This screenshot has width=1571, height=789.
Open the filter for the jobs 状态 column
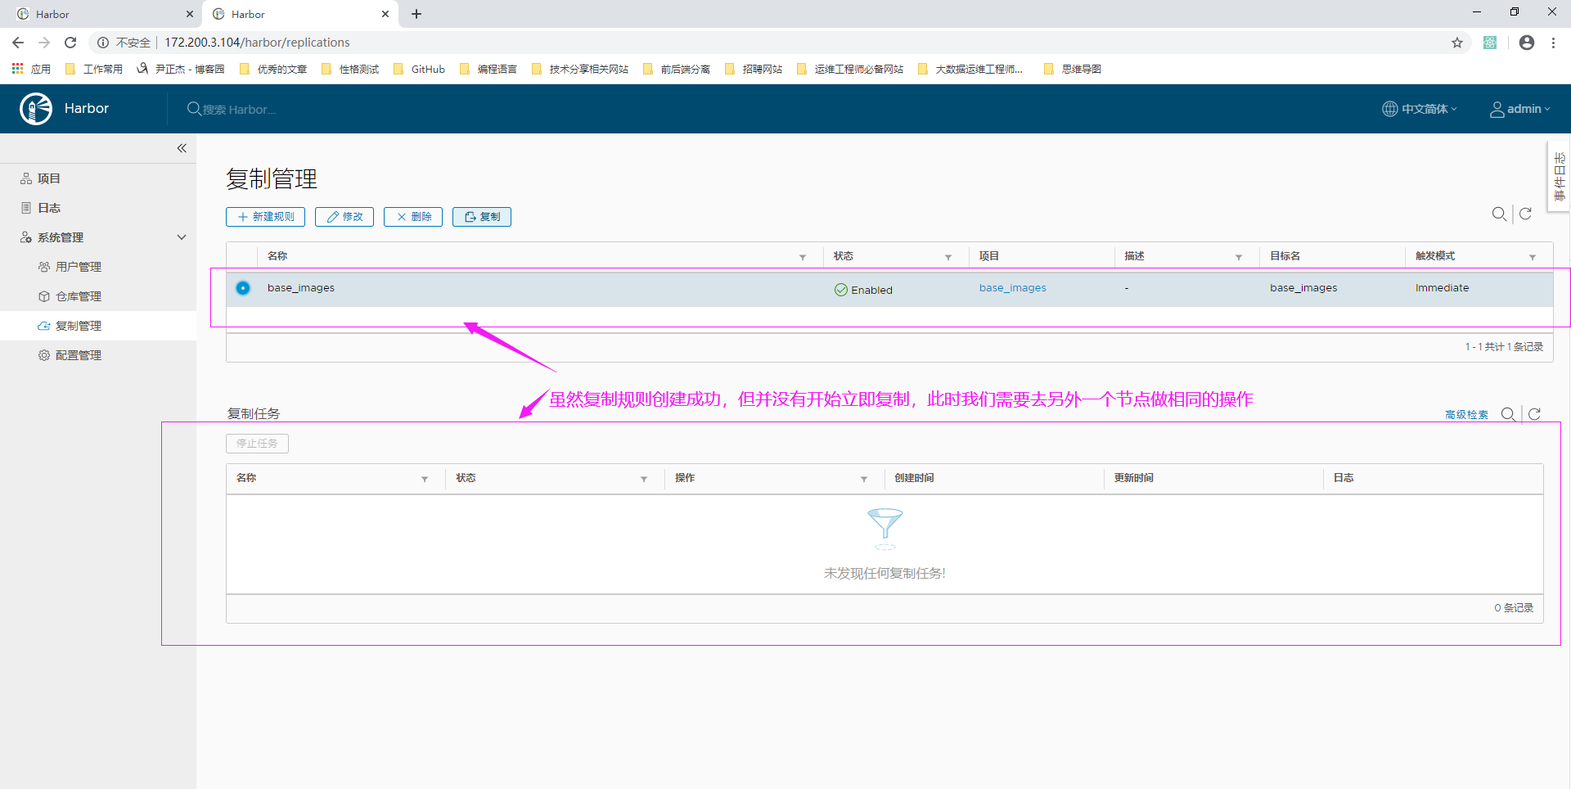[x=644, y=479]
